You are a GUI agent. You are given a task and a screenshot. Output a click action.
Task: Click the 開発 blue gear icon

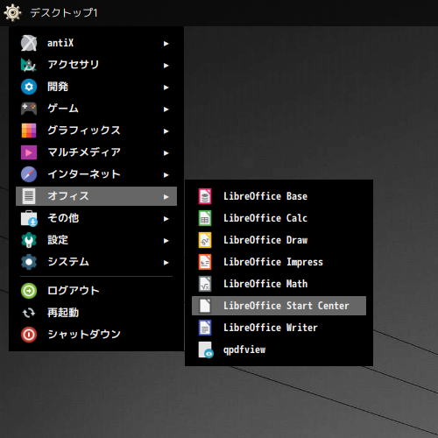29,87
